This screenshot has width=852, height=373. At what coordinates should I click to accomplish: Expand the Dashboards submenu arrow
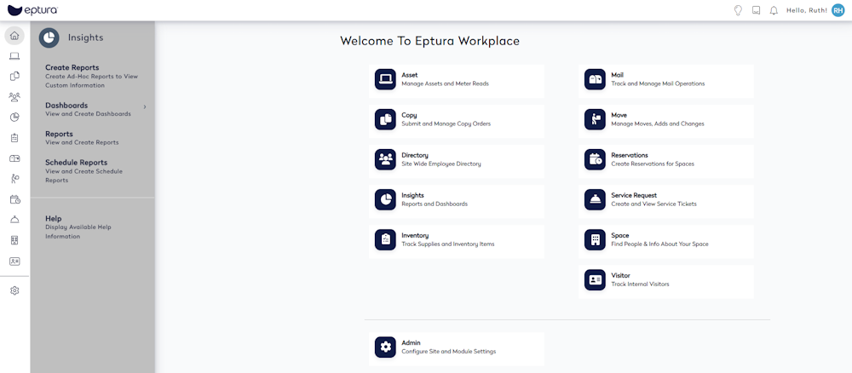click(x=145, y=106)
